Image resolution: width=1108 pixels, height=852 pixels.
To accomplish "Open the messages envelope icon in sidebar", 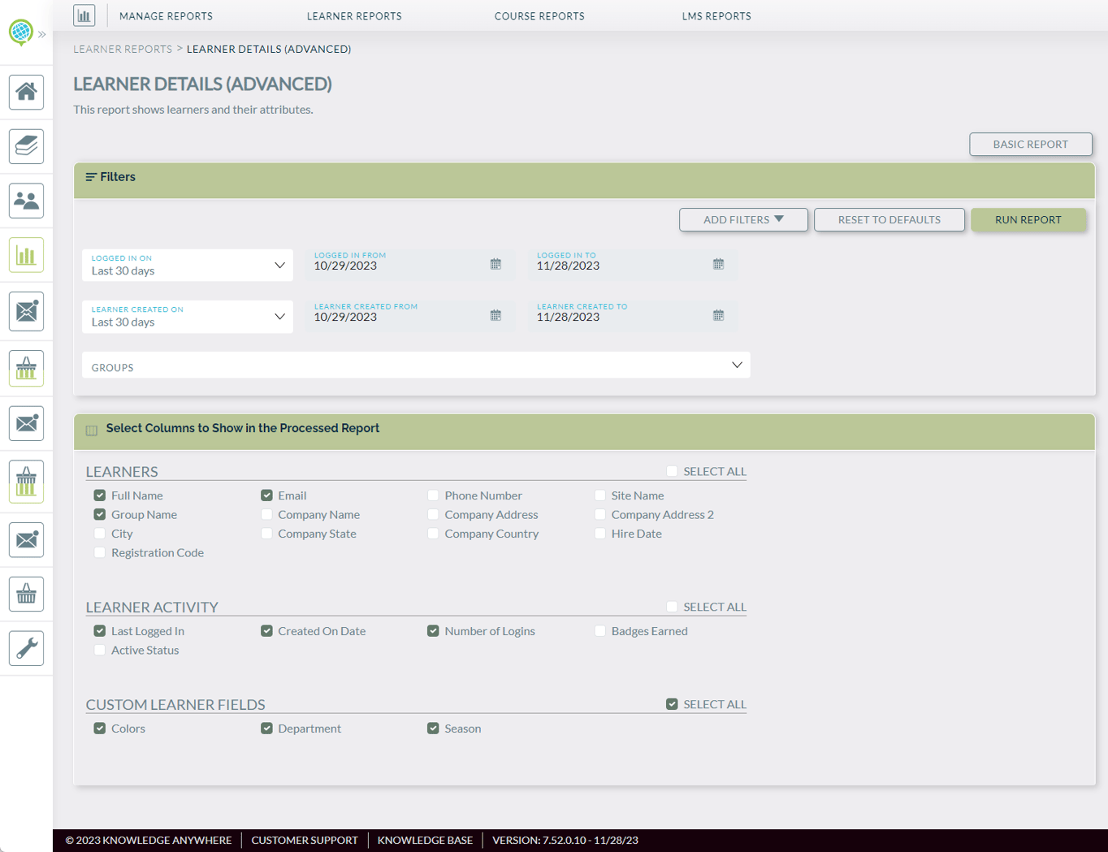I will coord(25,311).
